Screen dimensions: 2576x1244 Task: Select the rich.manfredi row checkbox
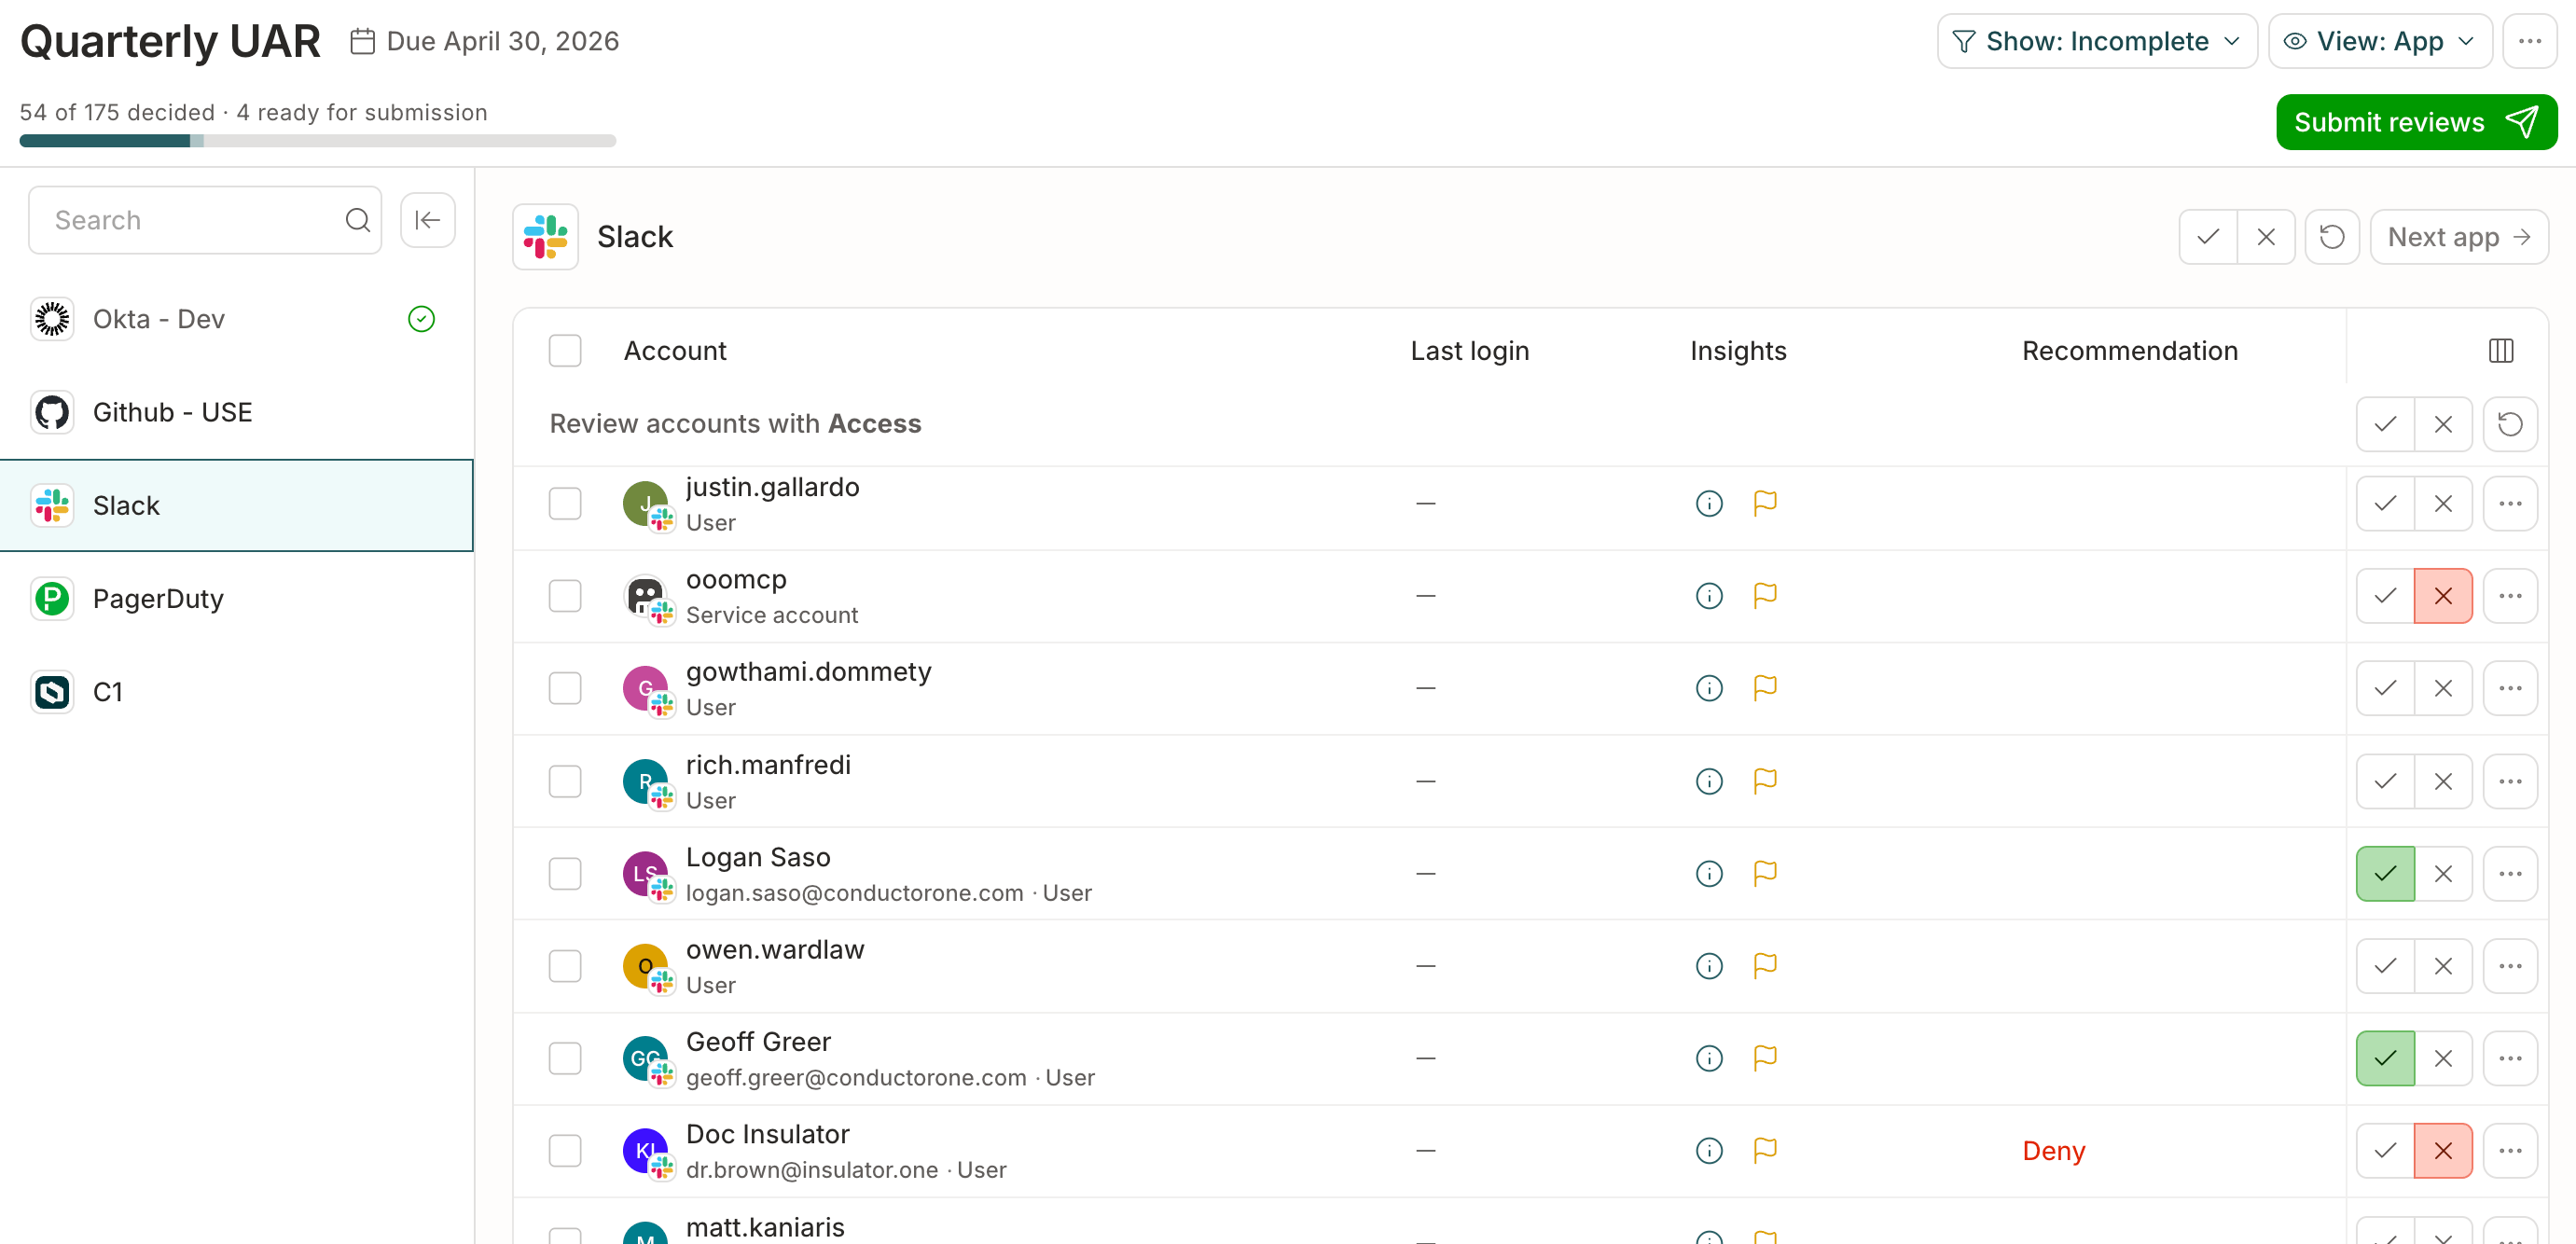[x=565, y=781]
